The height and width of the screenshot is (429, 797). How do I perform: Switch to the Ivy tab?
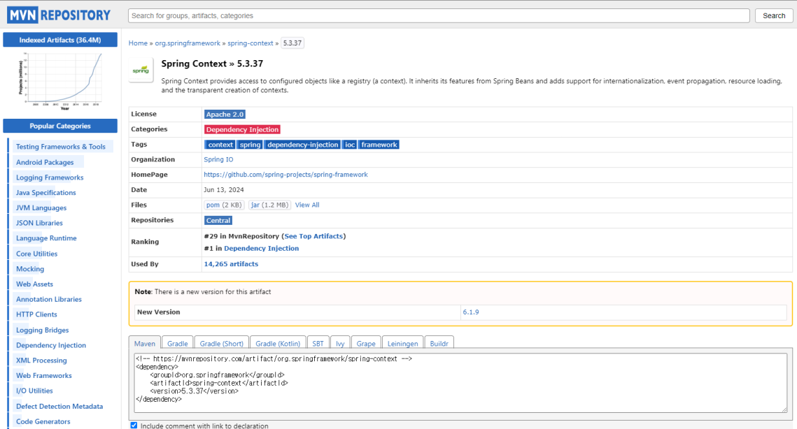coord(340,343)
